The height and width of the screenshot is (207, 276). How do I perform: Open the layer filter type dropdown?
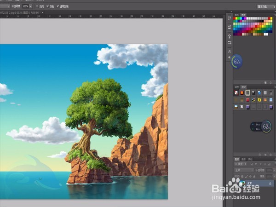[241, 164]
